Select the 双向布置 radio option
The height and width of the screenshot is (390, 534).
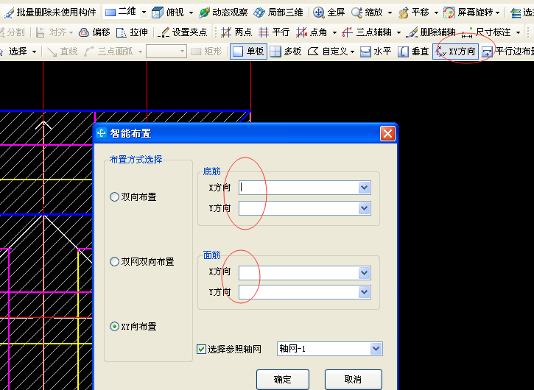click(133, 196)
